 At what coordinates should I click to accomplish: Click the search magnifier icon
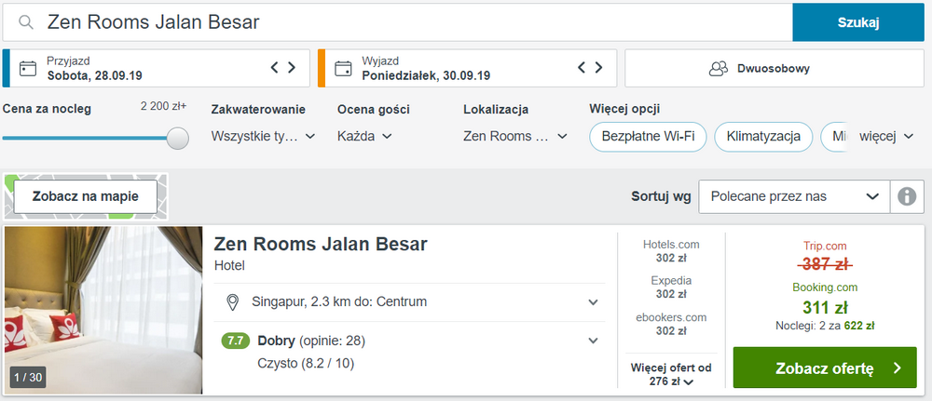click(27, 22)
